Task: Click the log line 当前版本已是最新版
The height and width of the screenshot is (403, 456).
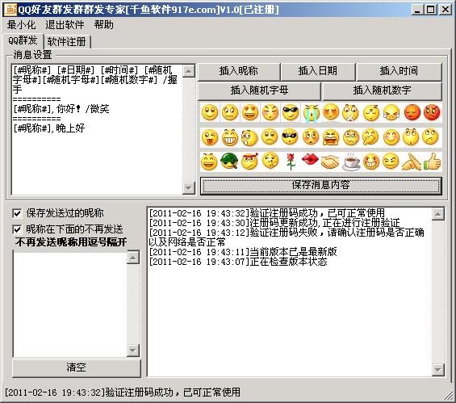Action: pos(243,252)
